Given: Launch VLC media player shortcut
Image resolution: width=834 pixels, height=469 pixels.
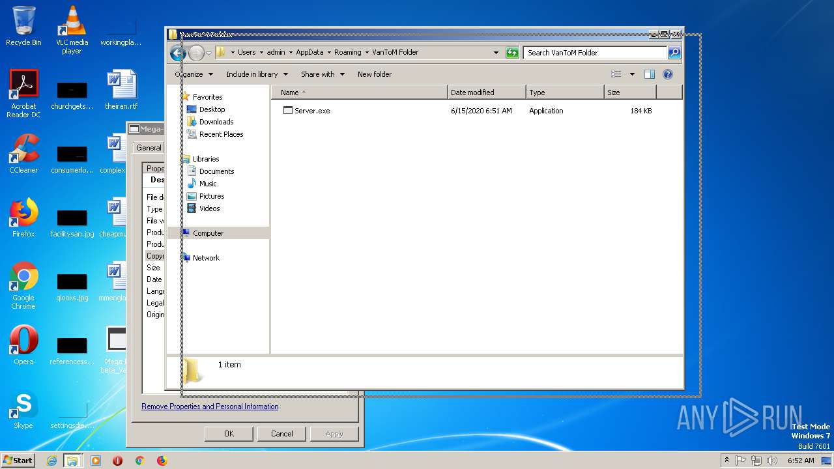Looking at the screenshot, I should pos(72,30).
